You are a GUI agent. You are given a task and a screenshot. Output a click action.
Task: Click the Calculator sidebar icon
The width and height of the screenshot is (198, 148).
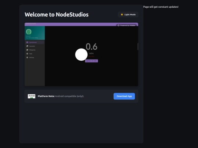[x=27, y=46]
